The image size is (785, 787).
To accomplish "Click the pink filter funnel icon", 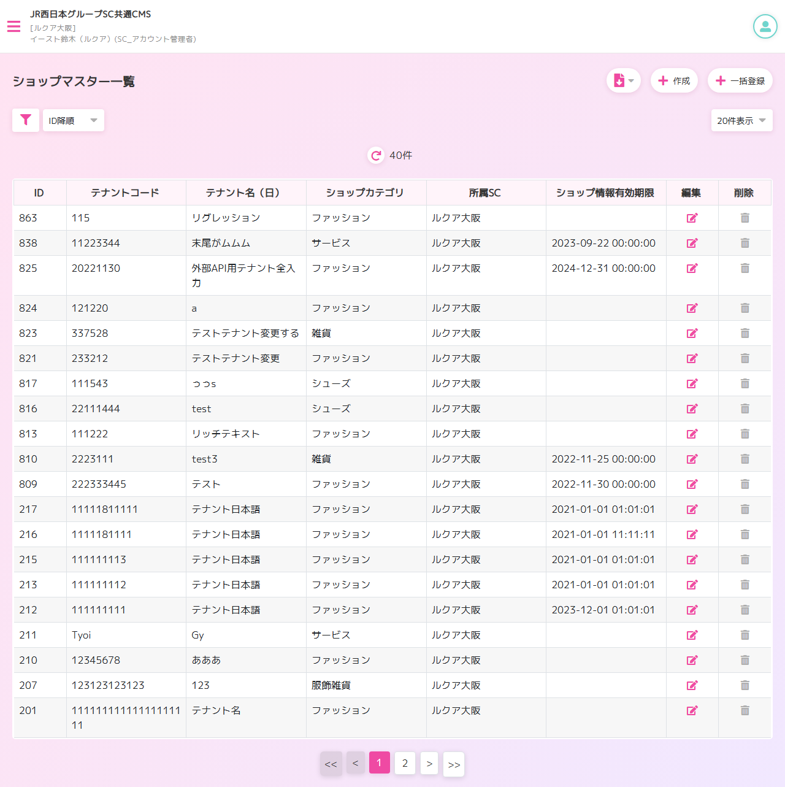I will (x=26, y=120).
